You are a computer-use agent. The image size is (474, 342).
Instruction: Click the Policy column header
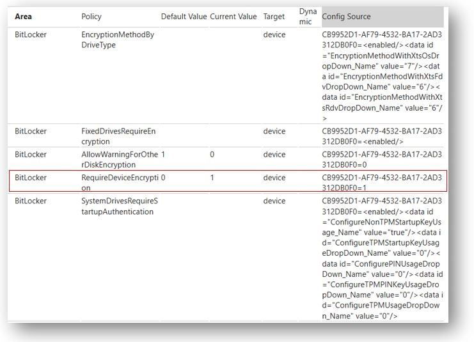coord(91,17)
